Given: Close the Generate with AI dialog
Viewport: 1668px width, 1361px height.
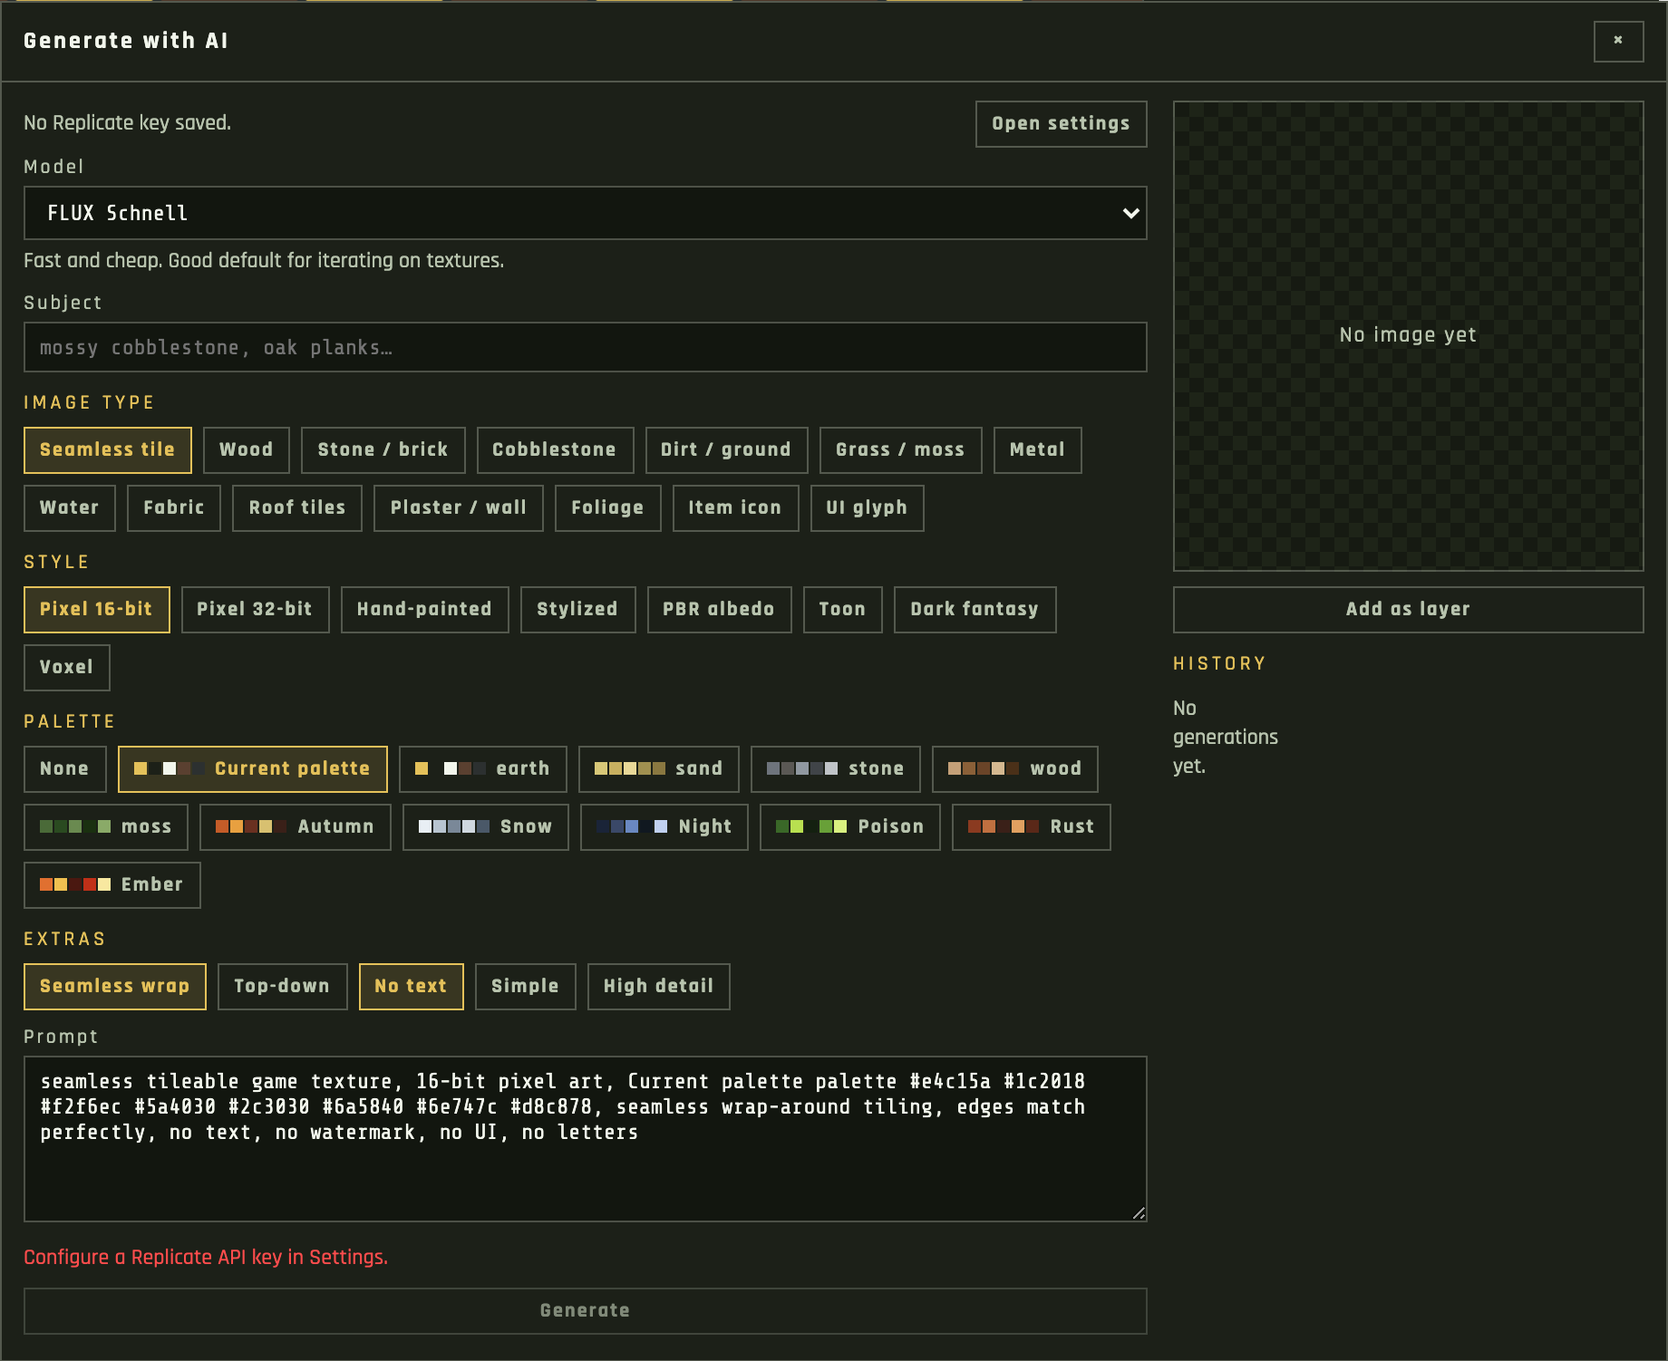Looking at the screenshot, I should 1618,41.
